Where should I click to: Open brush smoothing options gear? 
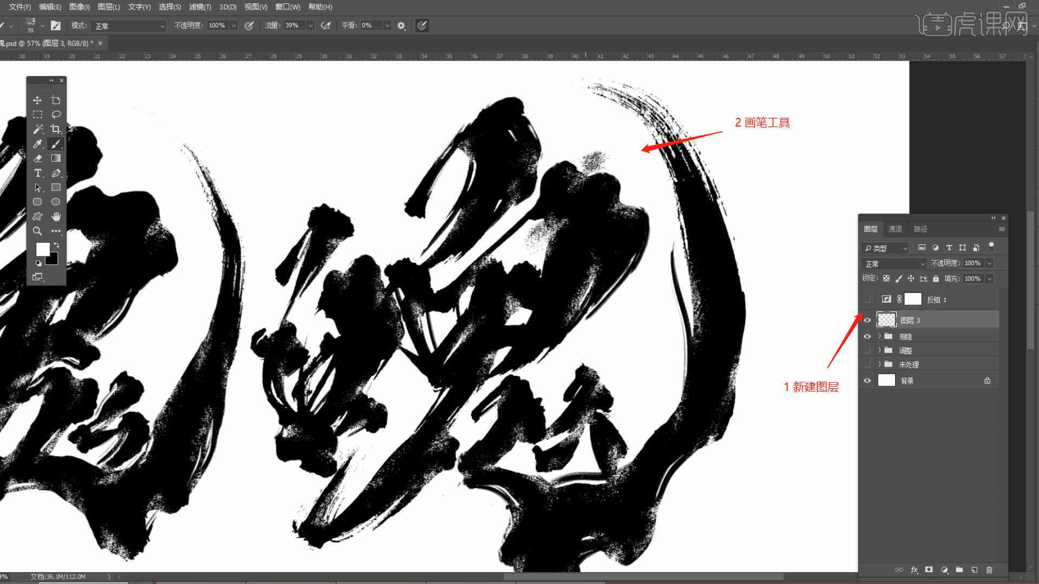coord(401,25)
